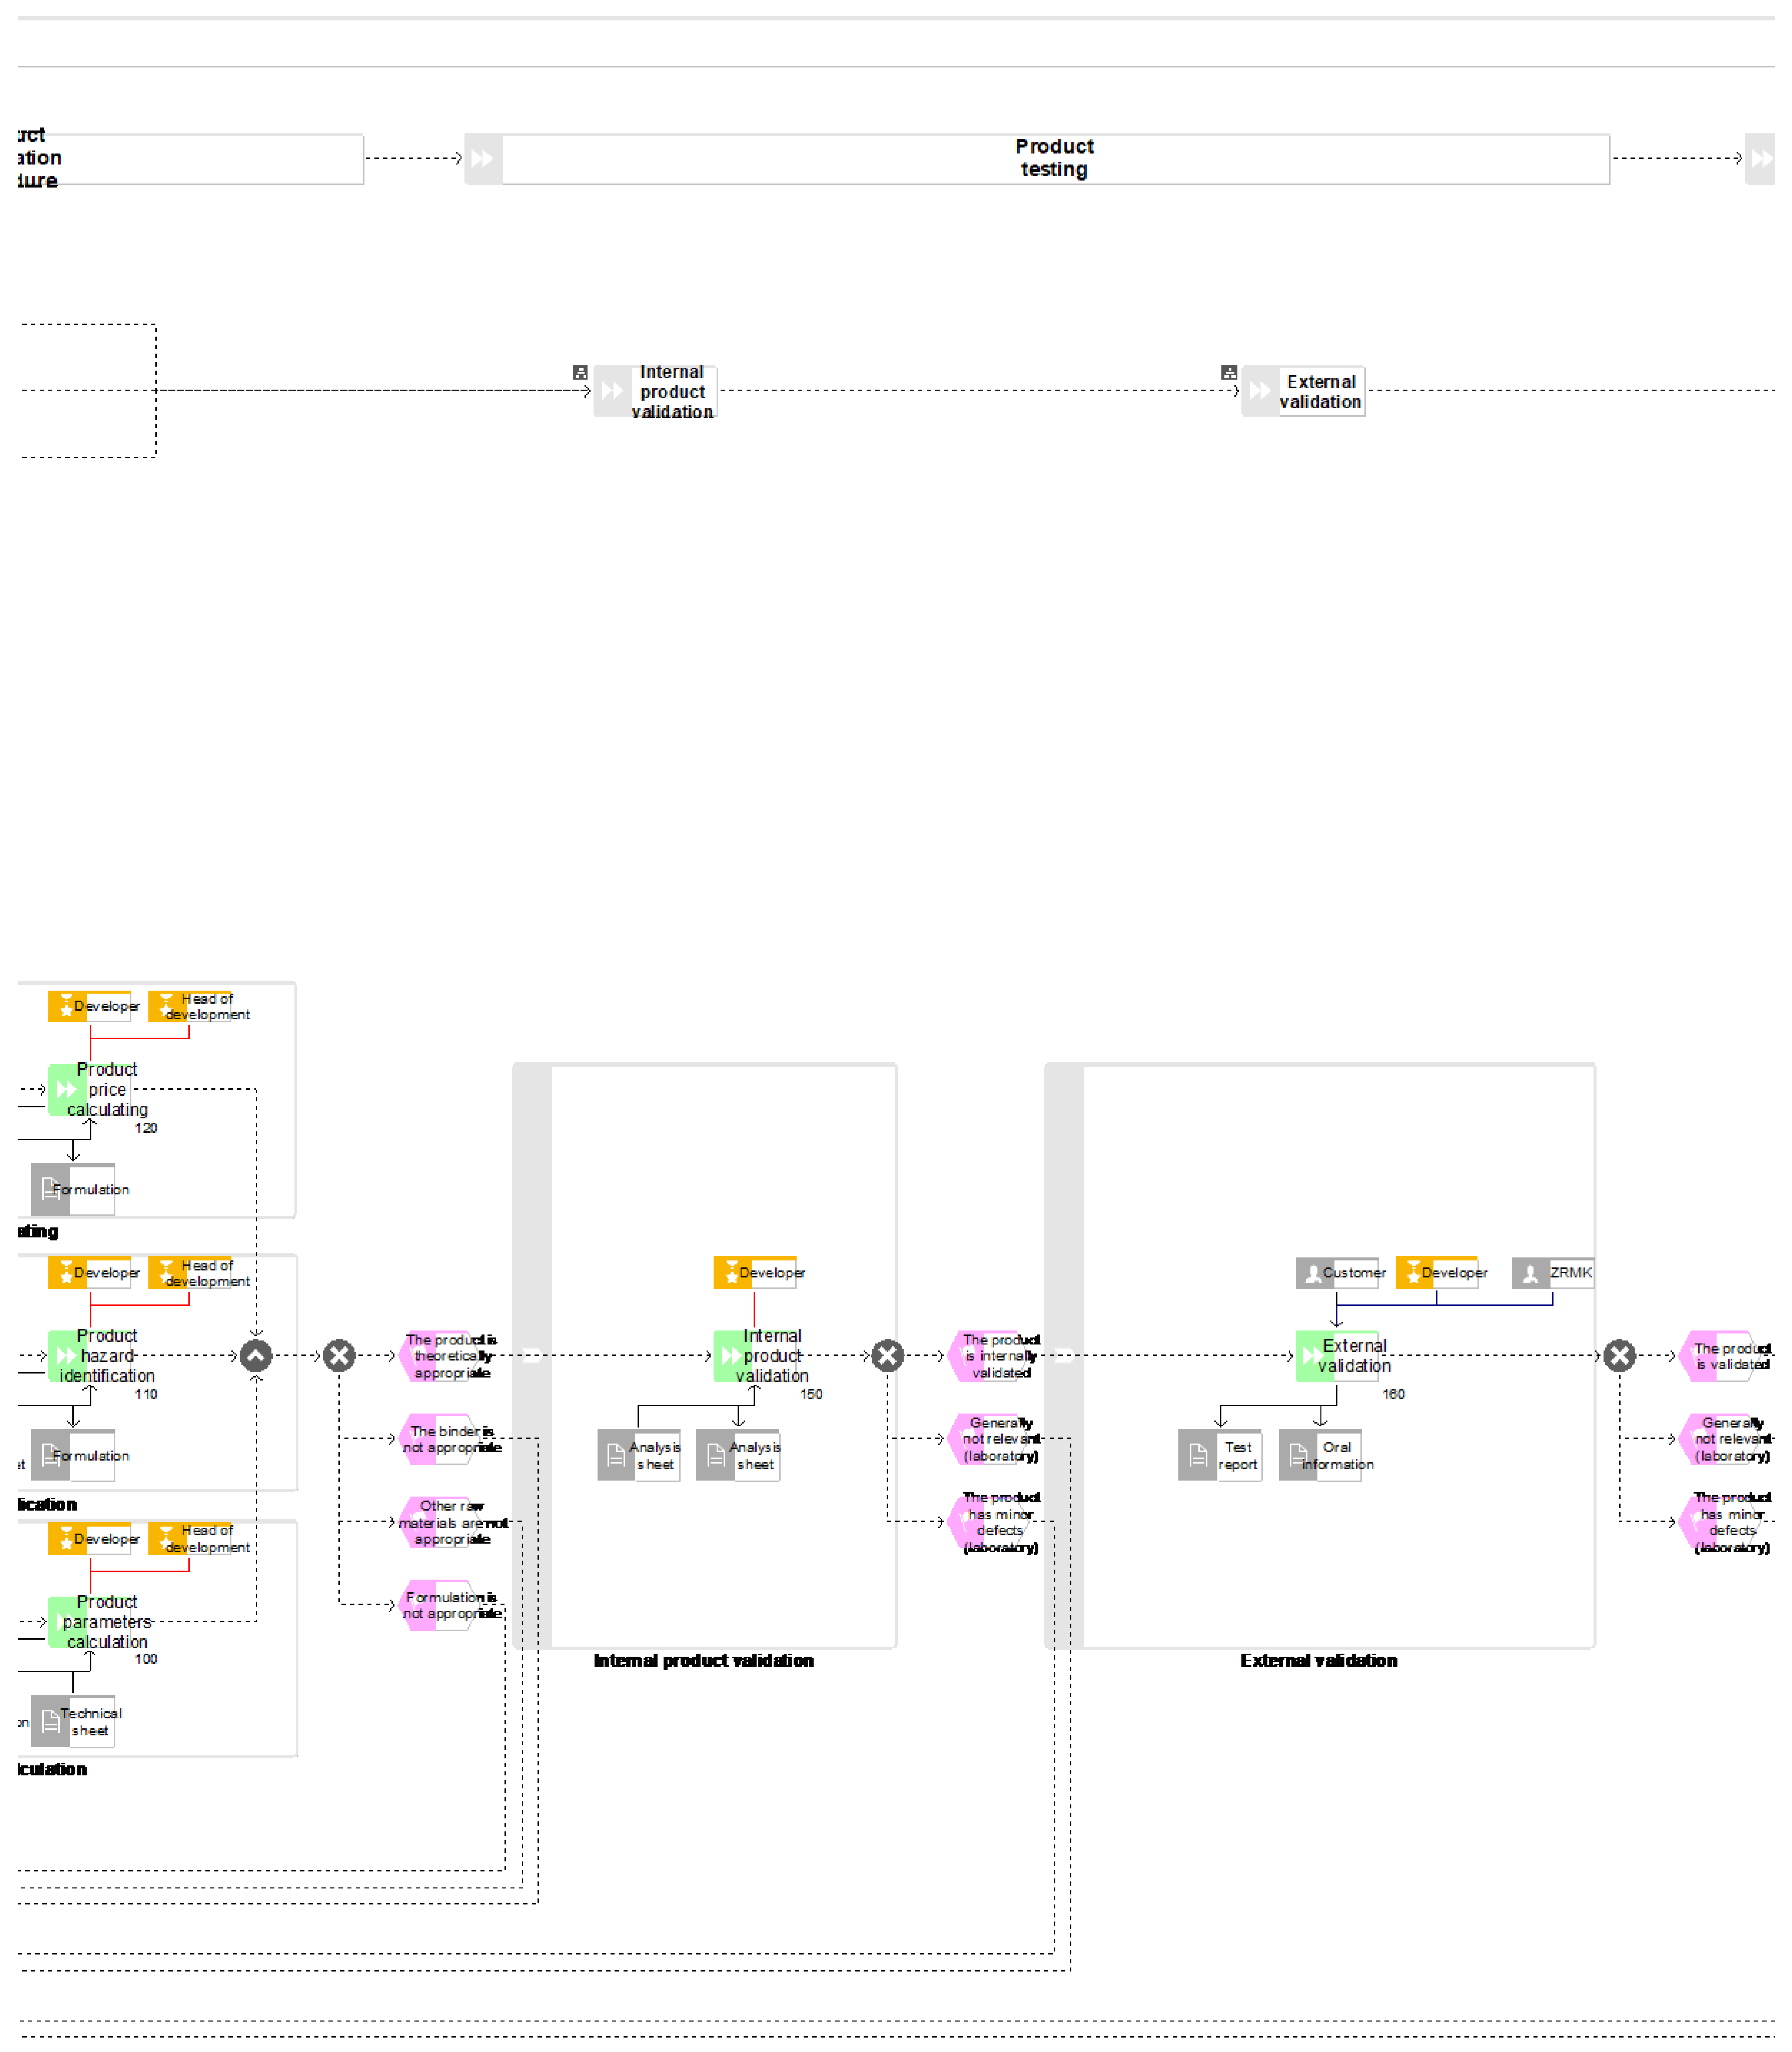Click the Product testing process header
The image size is (1792, 2052).
1054,158
